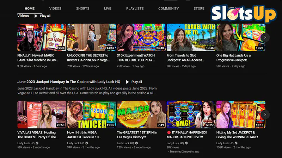Open One Big Hat video thumbnail
This screenshot has height=158, width=282.
pos(241,38)
